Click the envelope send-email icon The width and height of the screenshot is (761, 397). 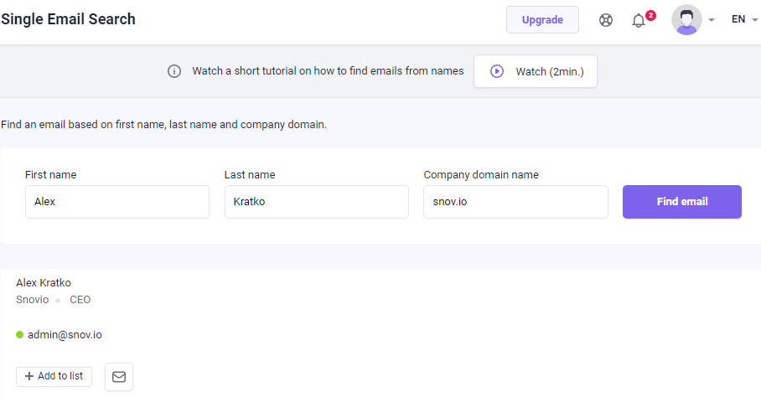coord(119,377)
